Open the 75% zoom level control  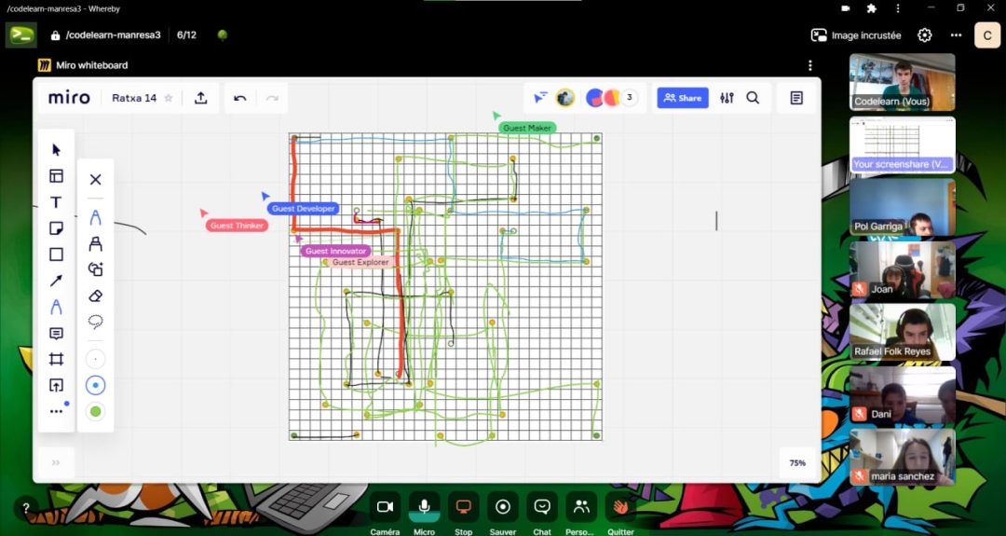tap(797, 462)
